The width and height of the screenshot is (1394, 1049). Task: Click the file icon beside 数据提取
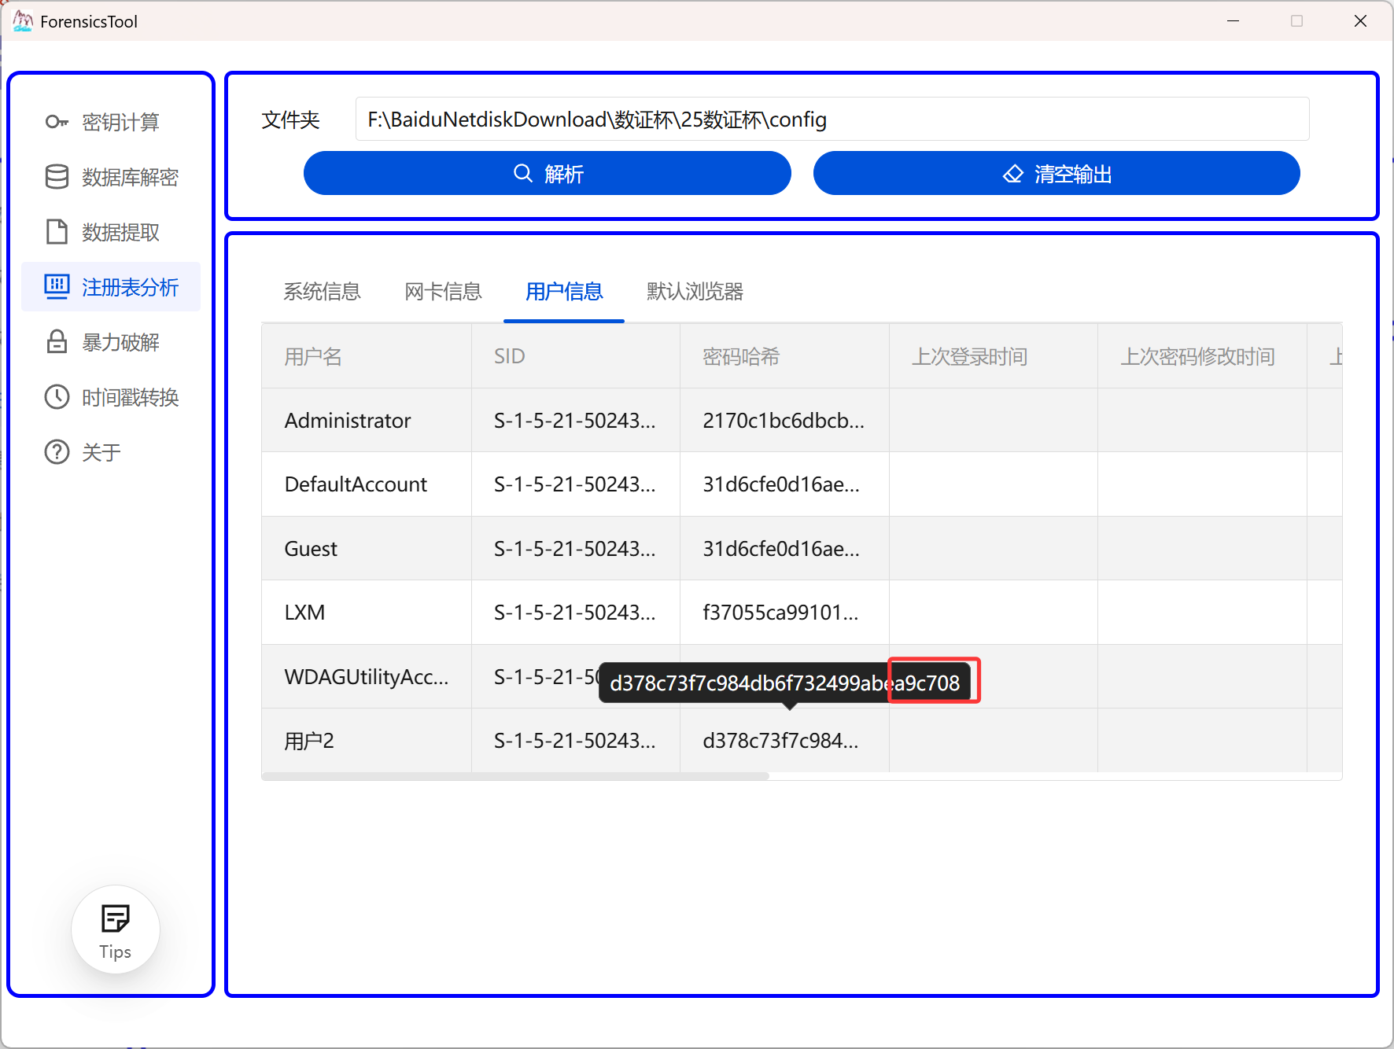pyautogui.click(x=57, y=232)
